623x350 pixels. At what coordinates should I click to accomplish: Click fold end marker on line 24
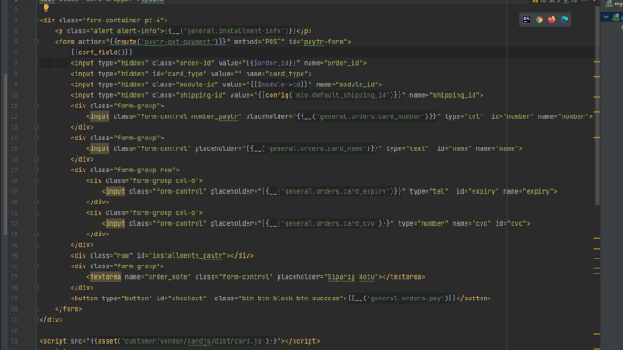[36, 245]
